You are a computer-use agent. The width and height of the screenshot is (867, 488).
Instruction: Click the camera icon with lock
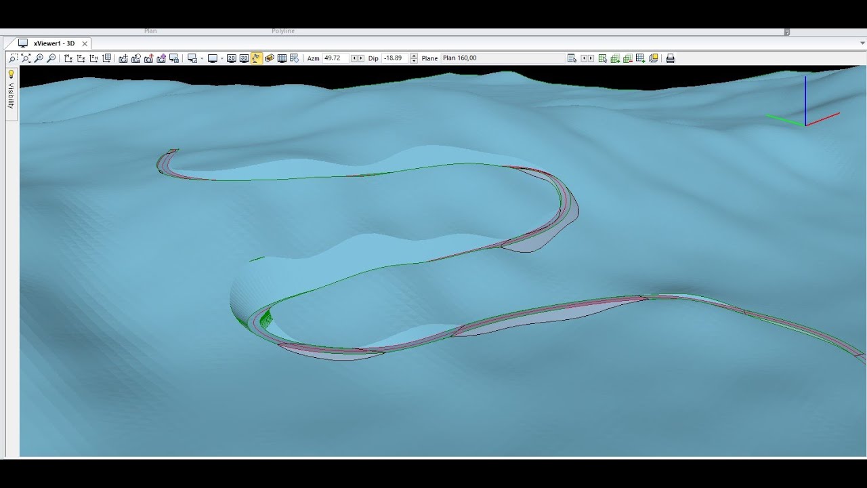(173, 58)
